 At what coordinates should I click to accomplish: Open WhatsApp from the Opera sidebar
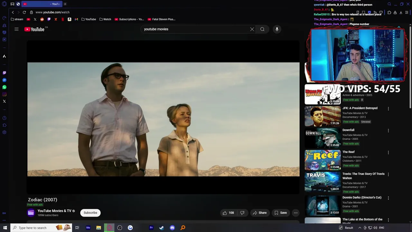tap(4, 87)
